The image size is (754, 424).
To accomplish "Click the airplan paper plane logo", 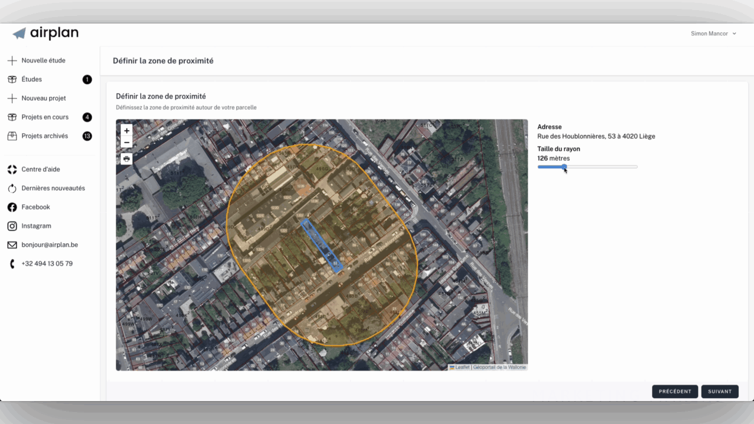I will (x=19, y=34).
